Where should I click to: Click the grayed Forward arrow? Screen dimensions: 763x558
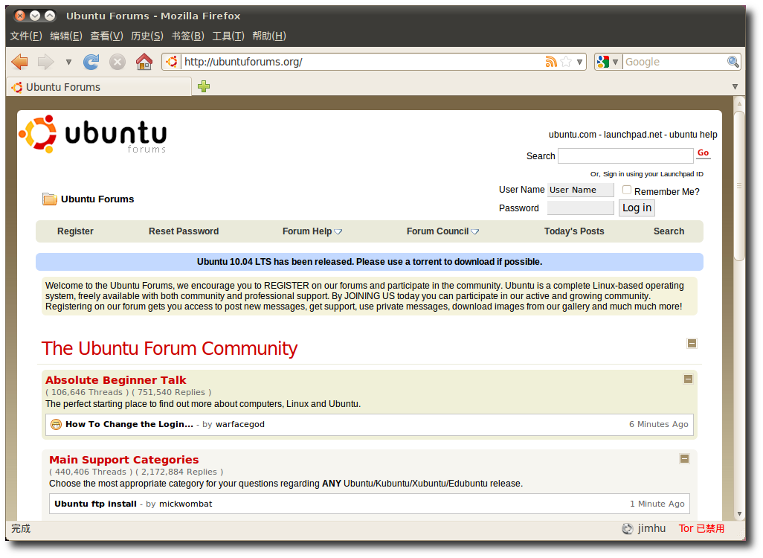point(46,62)
